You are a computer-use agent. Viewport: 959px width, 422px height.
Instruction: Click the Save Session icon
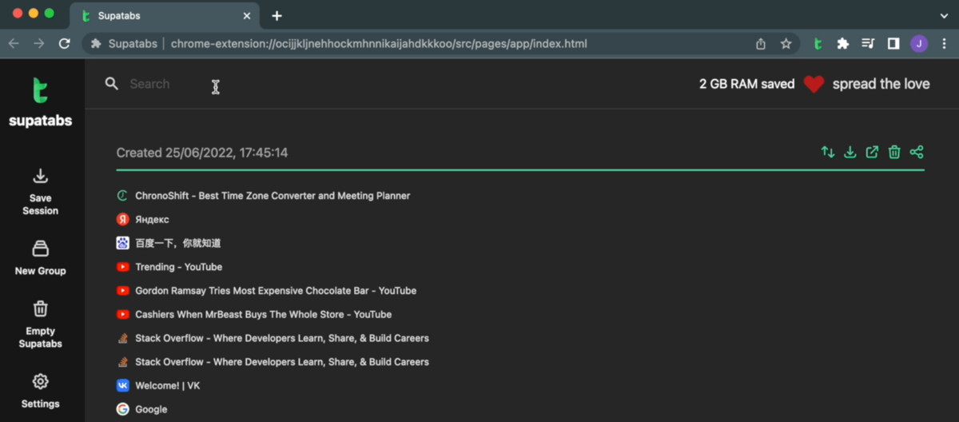coord(41,177)
